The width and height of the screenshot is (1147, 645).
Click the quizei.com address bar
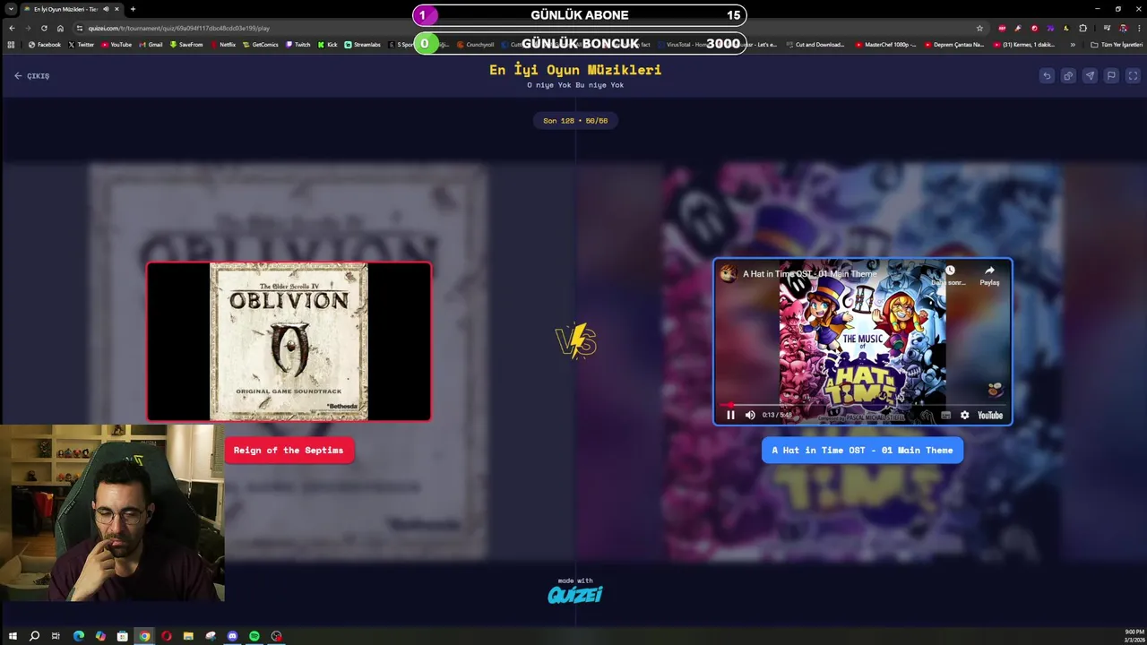tap(529, 28)
